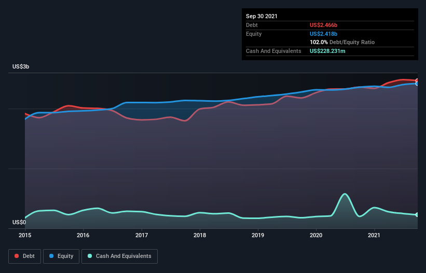The height and width of the screenshot is (273, 426).
Task: Toggle the Cash And Equivalents legend button
Action: pyautogui.click(x=119, y=256)
